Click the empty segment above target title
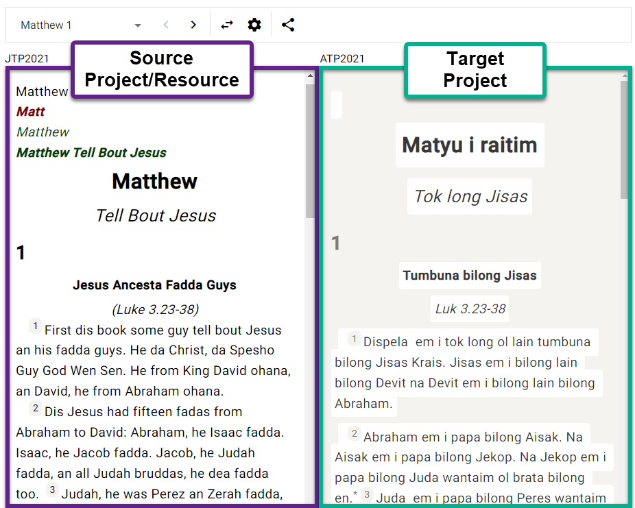Screen dimensions: 635x508 point(337,105)
